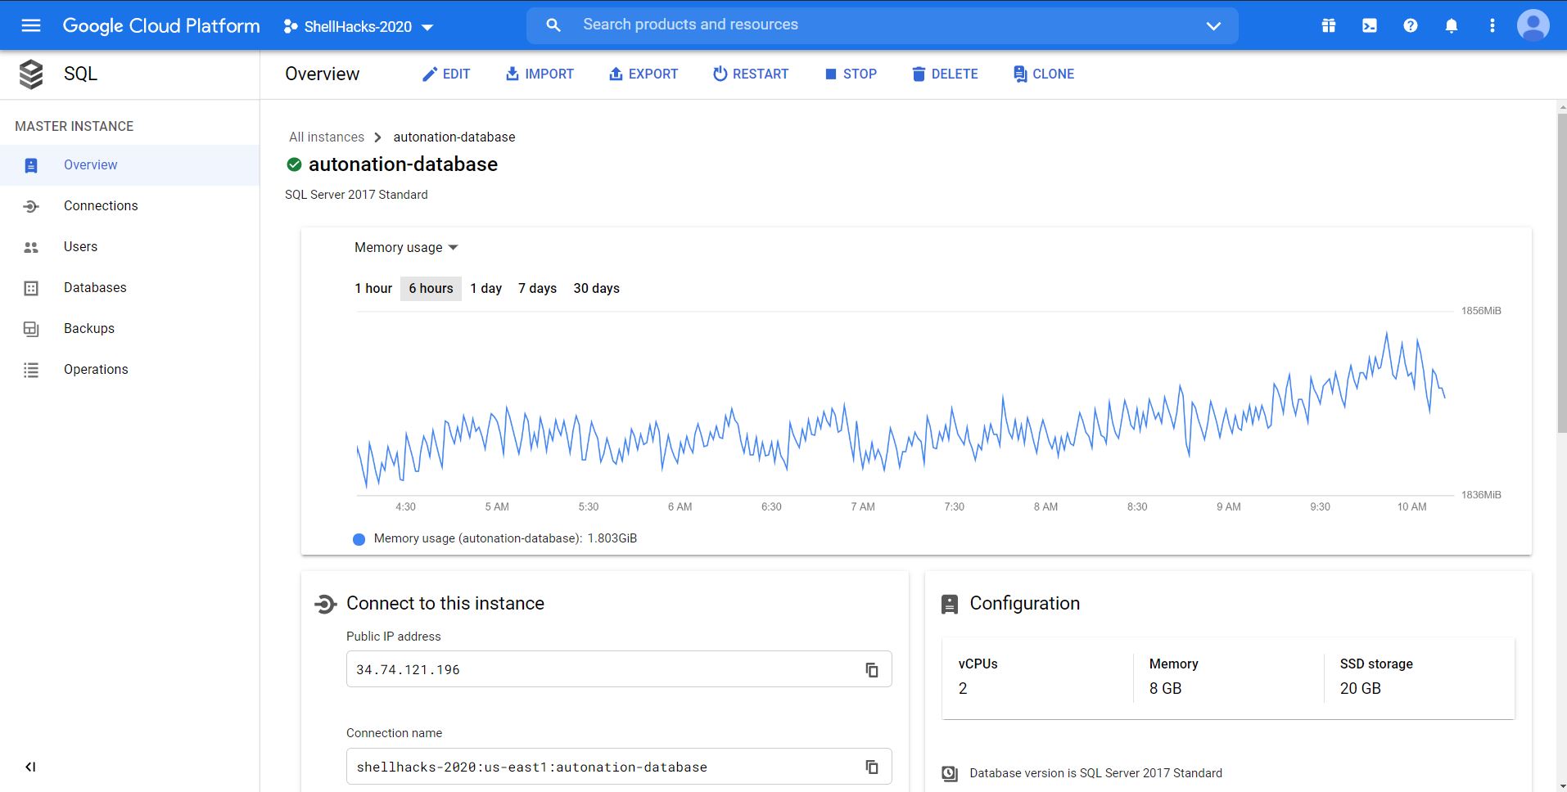Click the Users sidebar icon
This screenshot has height=792, width=1567.
tap(31, 247)
